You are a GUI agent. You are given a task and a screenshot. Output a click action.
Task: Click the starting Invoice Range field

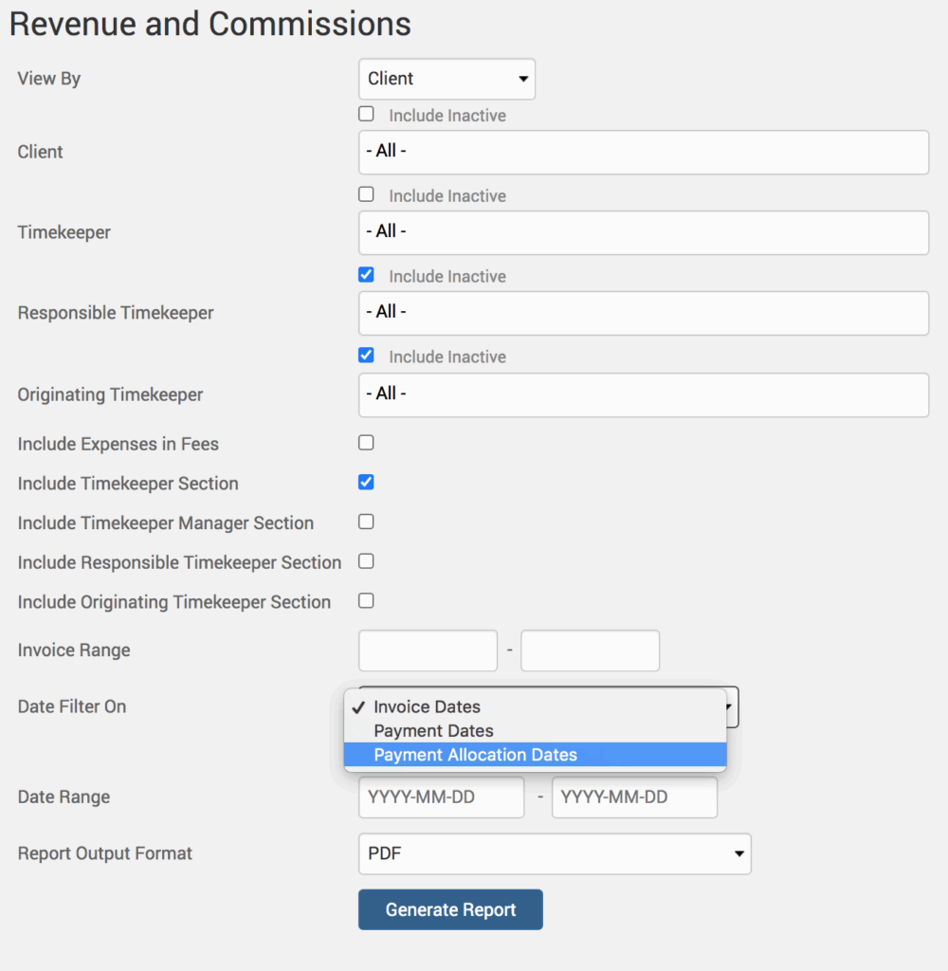(x=428, y=650)
